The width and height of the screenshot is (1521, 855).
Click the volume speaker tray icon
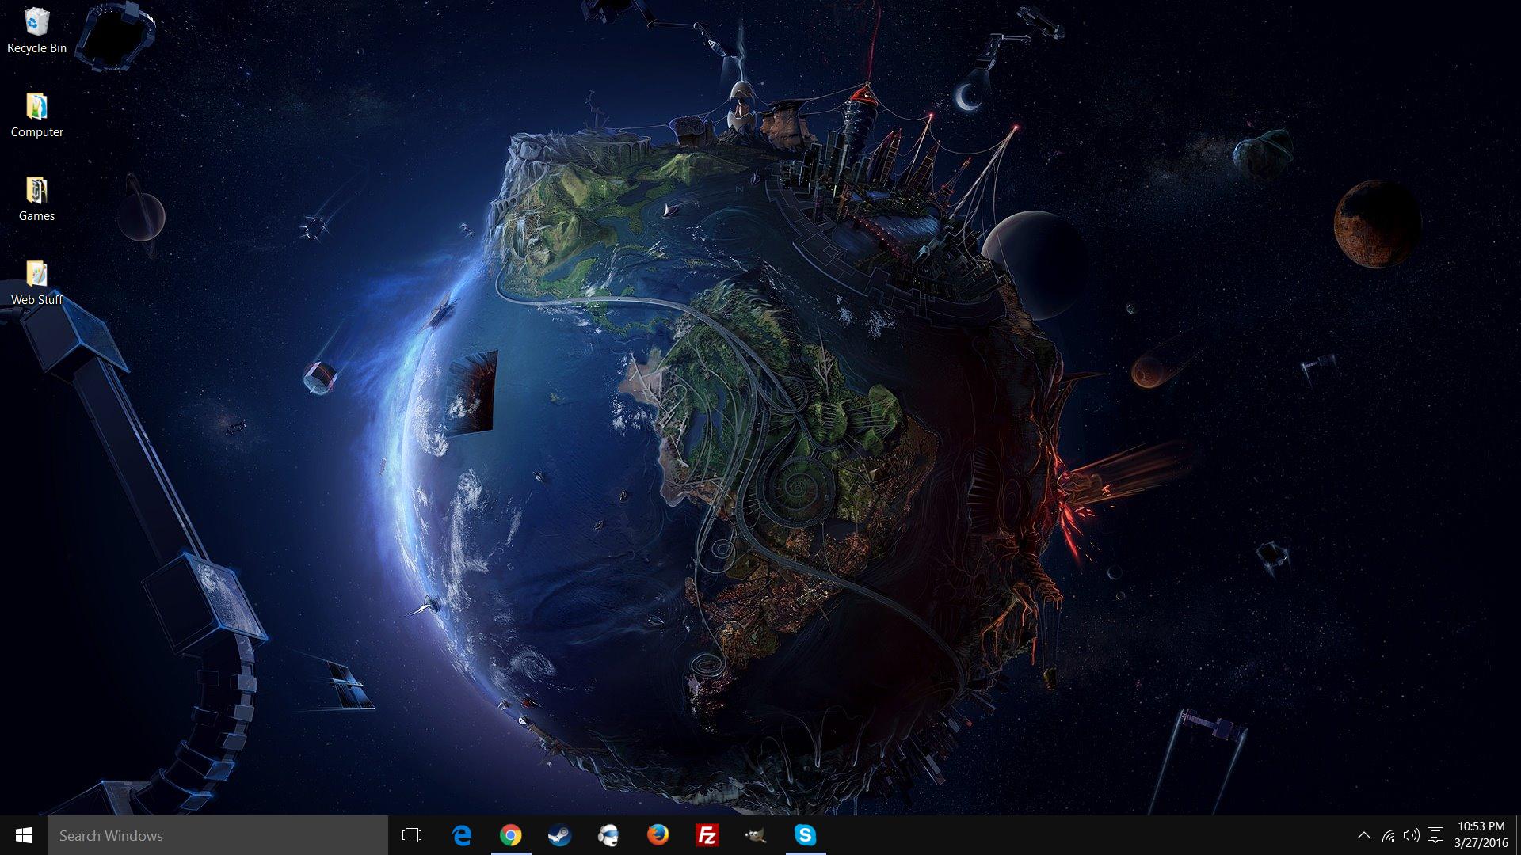pos(1412,835)
